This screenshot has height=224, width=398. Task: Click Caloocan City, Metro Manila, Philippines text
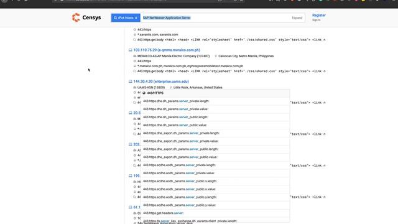[x=246, y=56]
